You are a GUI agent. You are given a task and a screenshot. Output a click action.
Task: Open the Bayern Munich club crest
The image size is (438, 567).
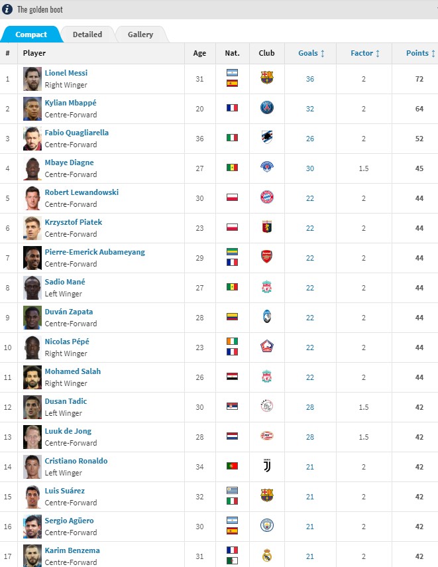266,197
